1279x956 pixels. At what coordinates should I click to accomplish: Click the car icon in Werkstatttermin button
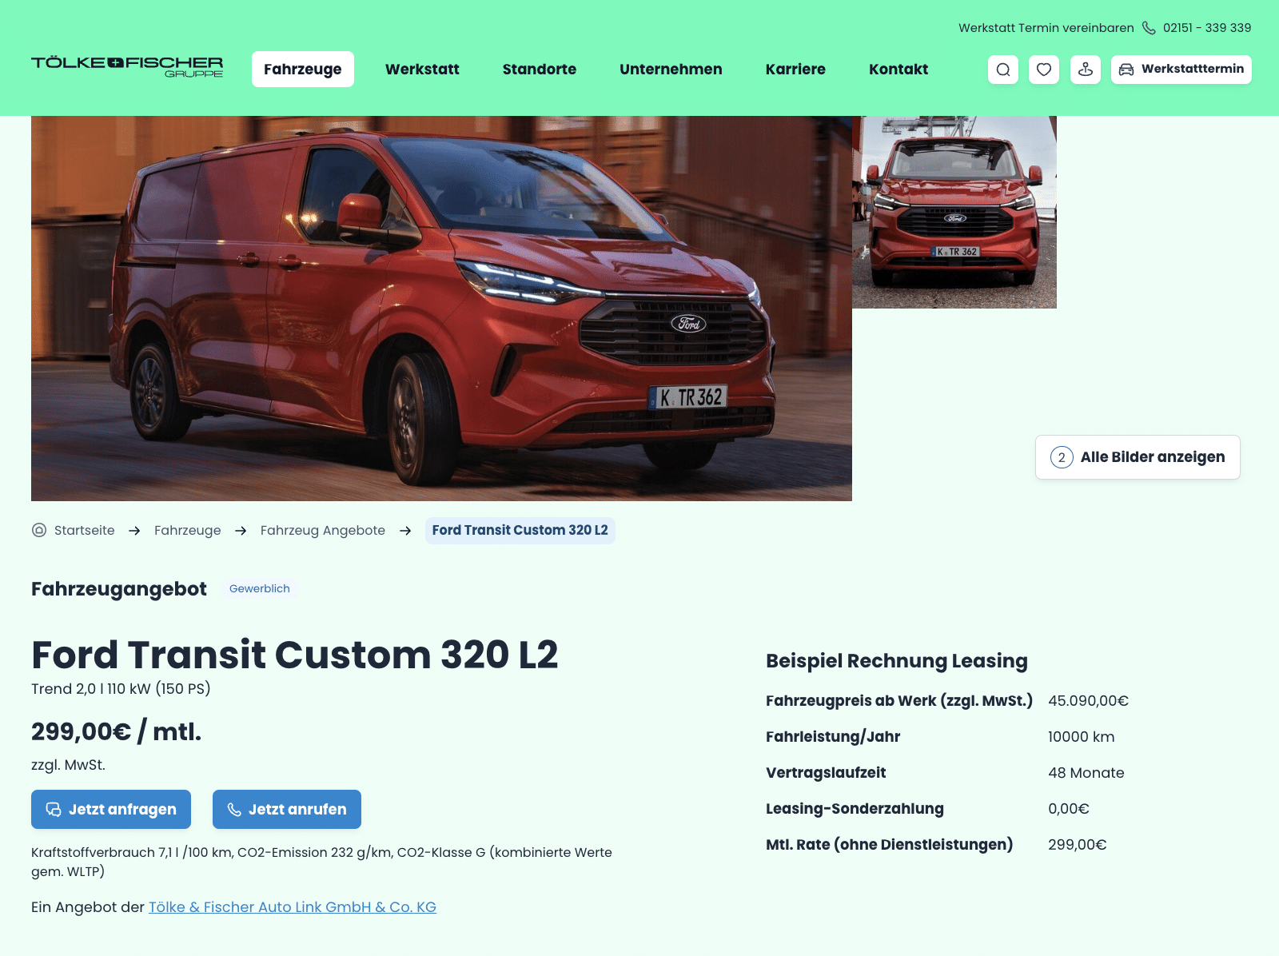point(1126,70)
